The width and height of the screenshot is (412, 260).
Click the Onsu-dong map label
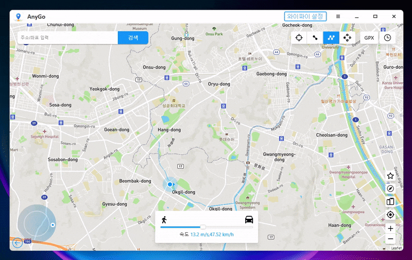[x=154, y=67]
